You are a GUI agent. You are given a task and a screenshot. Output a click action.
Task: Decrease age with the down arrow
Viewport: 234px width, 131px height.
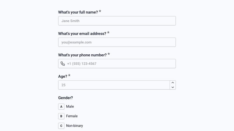[173, 87]
